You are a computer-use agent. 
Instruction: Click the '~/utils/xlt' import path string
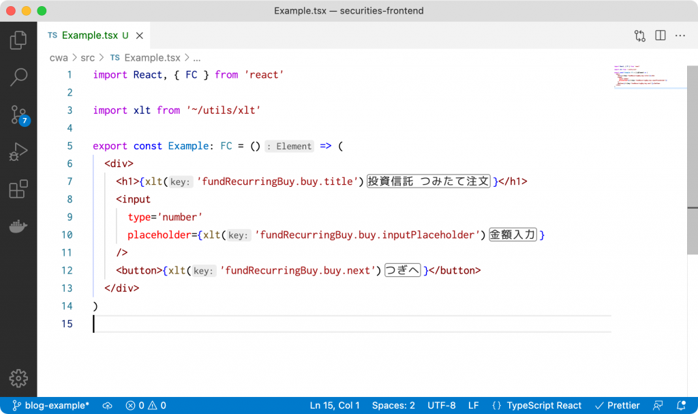coord(224,110)
